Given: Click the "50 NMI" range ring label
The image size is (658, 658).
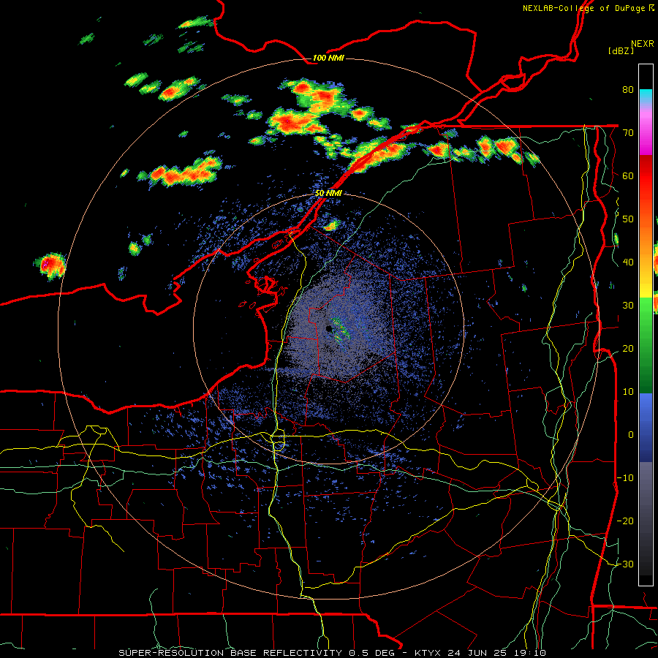Looking at the screenshot, I should click(328, 193).
